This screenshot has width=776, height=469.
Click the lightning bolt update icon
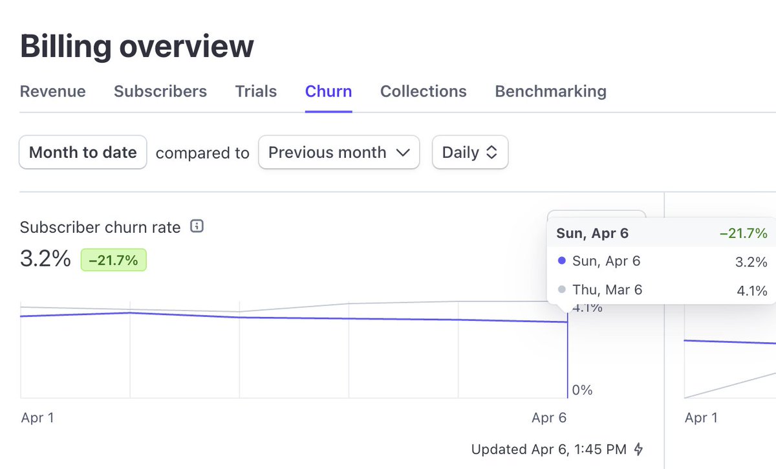[638, 449]
